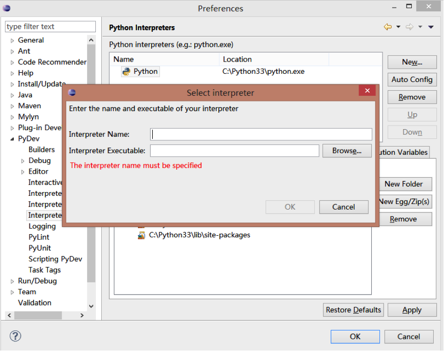This screenshot has height=351, width=444.
Task: Expand the Run/Debug tree node
Action: click(12, 281)
